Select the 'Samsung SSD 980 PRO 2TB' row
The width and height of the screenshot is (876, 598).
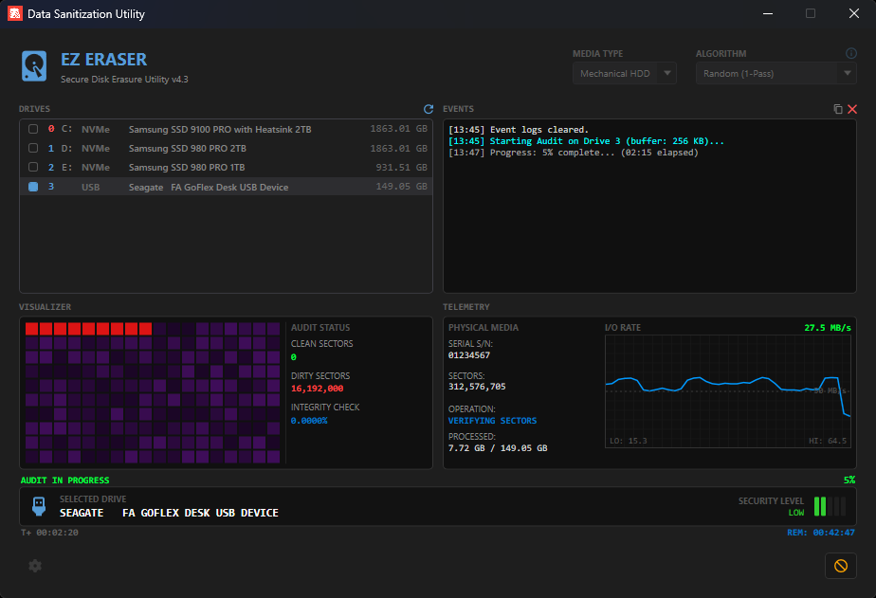(x=227, y=148)
